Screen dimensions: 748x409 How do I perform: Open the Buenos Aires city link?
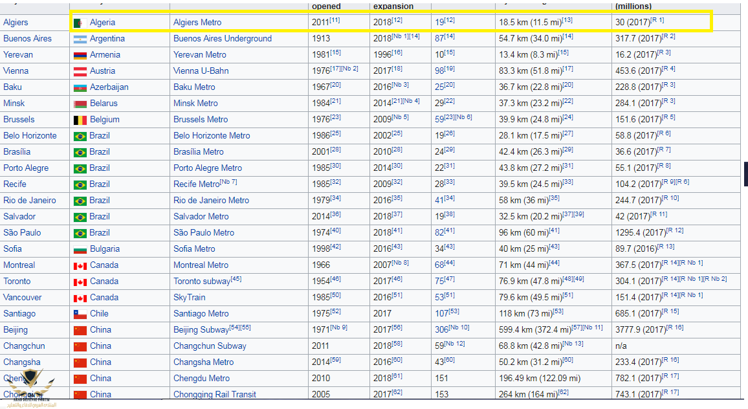point(27,39)
